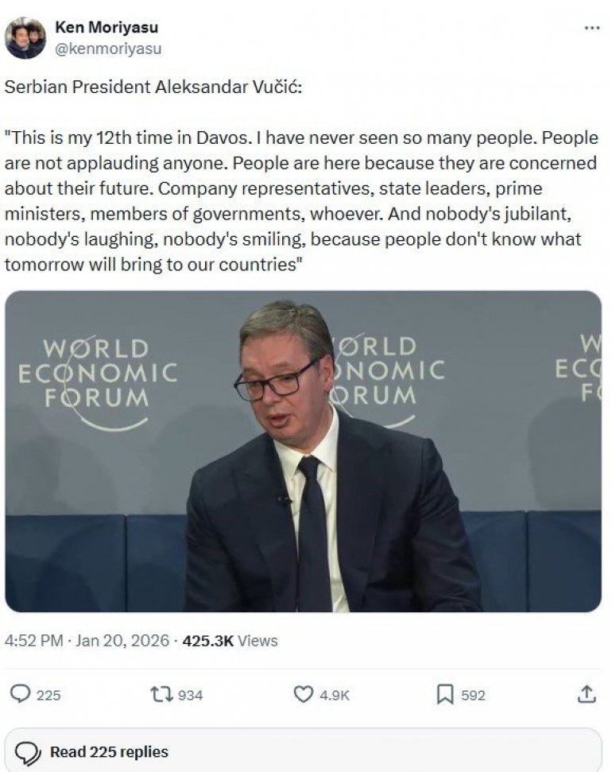Click the 425.3K Views count
Screen dimensions: 612x772
(x=230, y=640)
